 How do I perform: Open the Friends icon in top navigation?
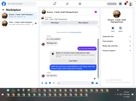point(67,4)
